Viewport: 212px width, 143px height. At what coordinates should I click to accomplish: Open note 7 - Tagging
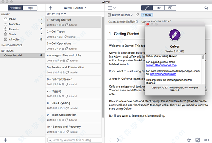(73, 94)
